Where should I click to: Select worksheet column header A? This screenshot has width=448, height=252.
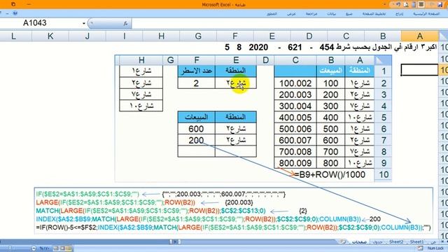(420, 36)
